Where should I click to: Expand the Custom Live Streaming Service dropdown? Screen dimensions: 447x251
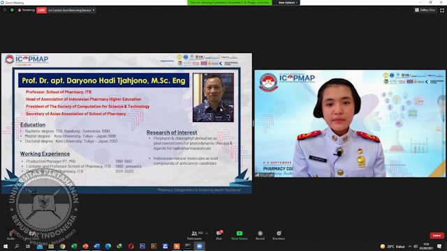tap(71, 10)
